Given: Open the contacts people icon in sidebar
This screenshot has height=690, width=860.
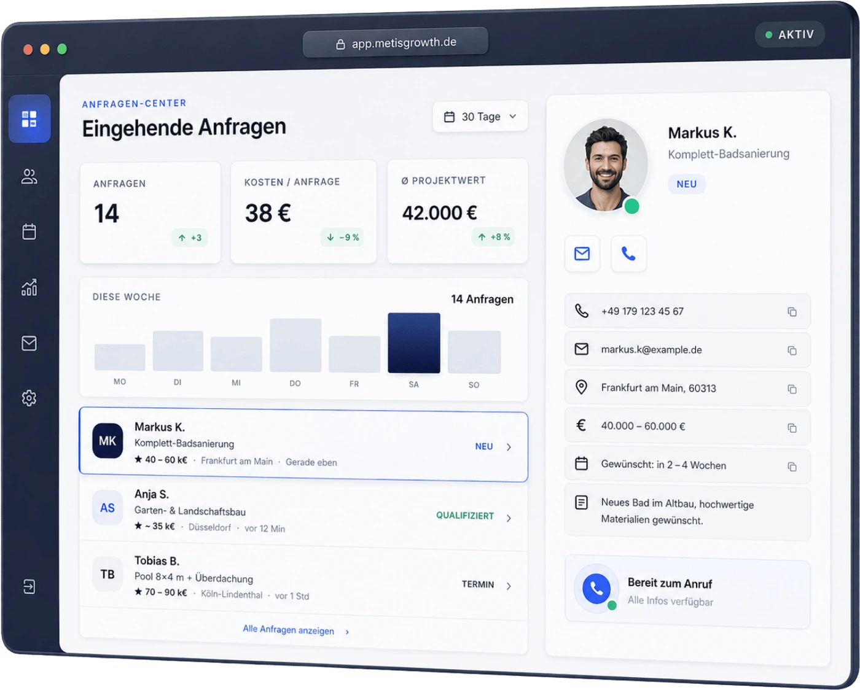Looking at the screenshot, I should coord(29,176).
